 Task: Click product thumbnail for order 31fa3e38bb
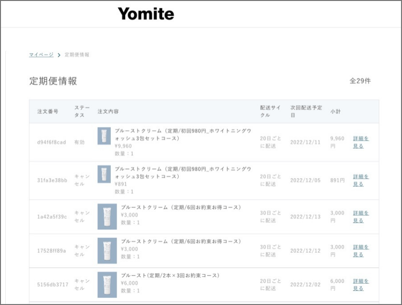pyautogui.click(x=104, y=174)
